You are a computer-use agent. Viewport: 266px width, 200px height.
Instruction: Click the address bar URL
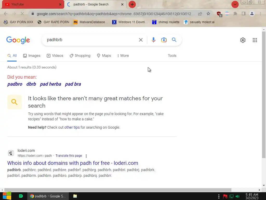coord(115,14)
